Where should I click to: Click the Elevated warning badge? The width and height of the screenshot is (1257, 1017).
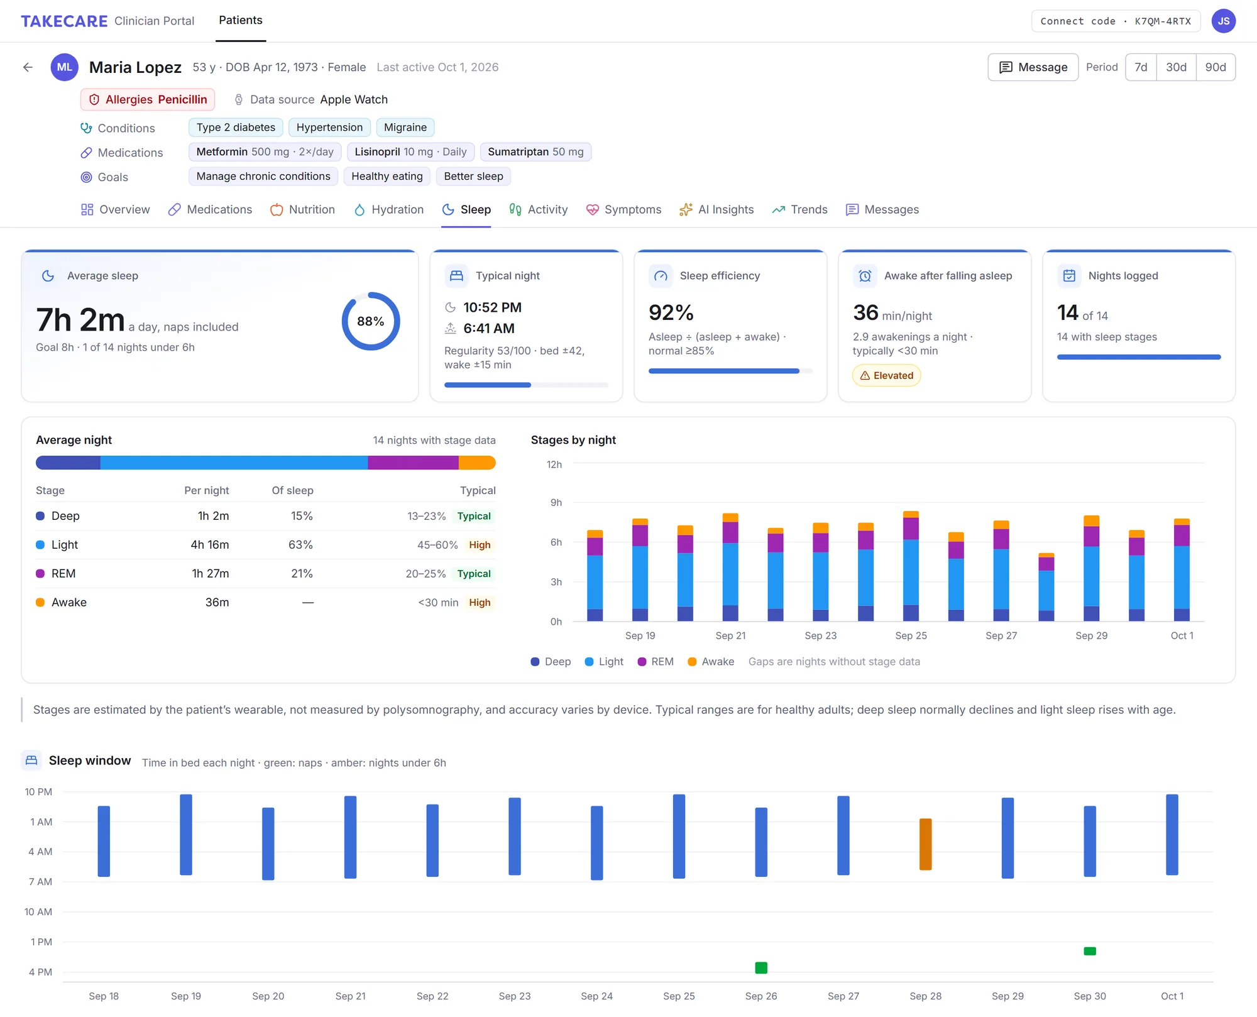(x=886, y=376)
